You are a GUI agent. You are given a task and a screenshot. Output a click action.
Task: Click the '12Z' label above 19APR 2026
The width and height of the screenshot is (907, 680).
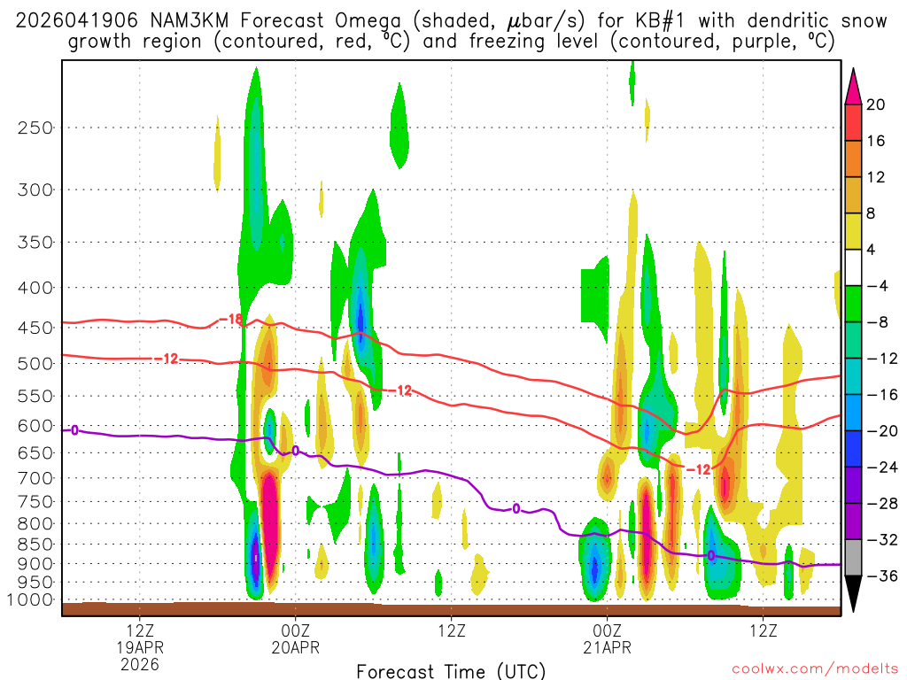(140, 630)
